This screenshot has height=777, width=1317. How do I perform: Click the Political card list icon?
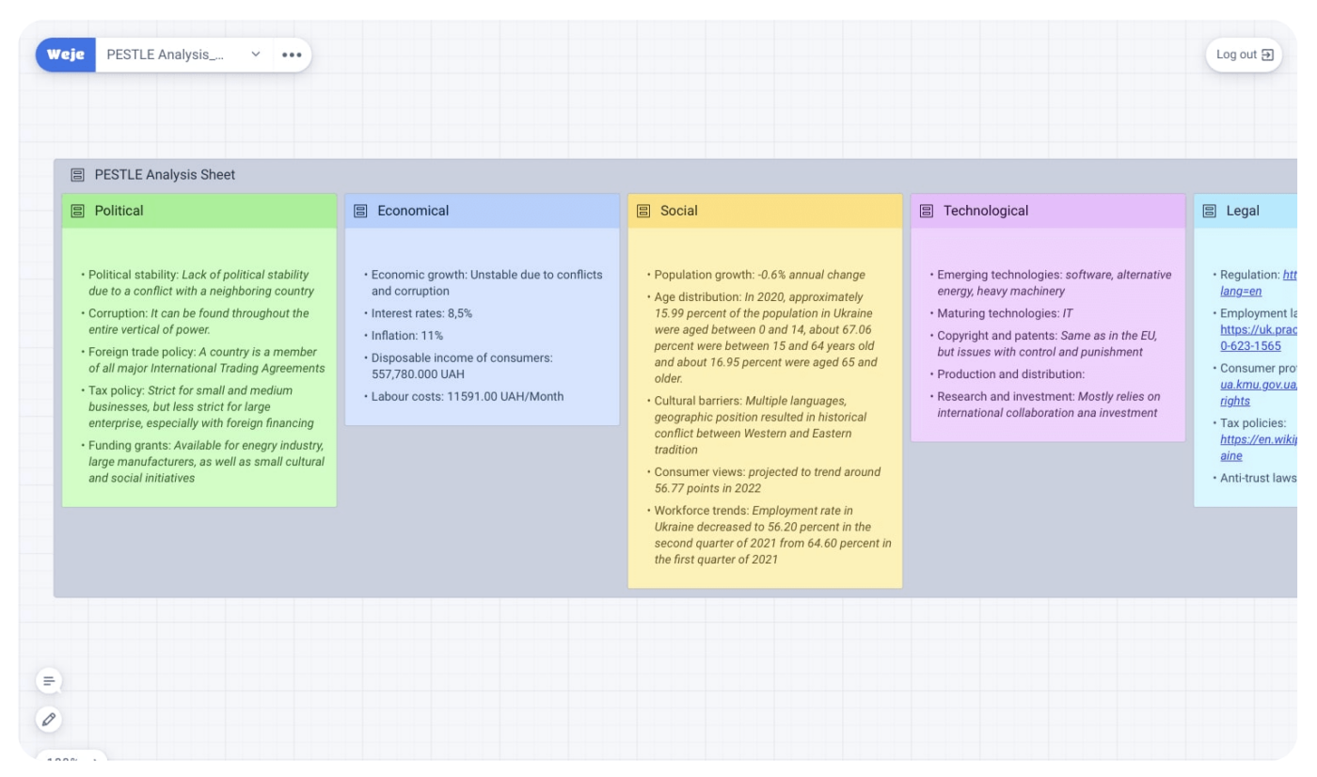(x=77, y=211)
